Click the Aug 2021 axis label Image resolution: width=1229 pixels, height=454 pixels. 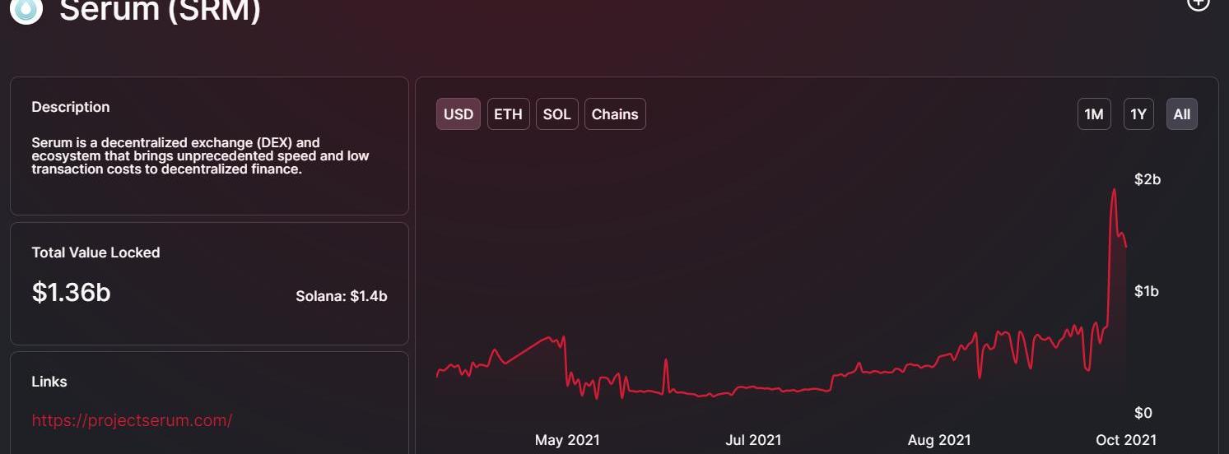pyautogui.click(x=939, y=440)
